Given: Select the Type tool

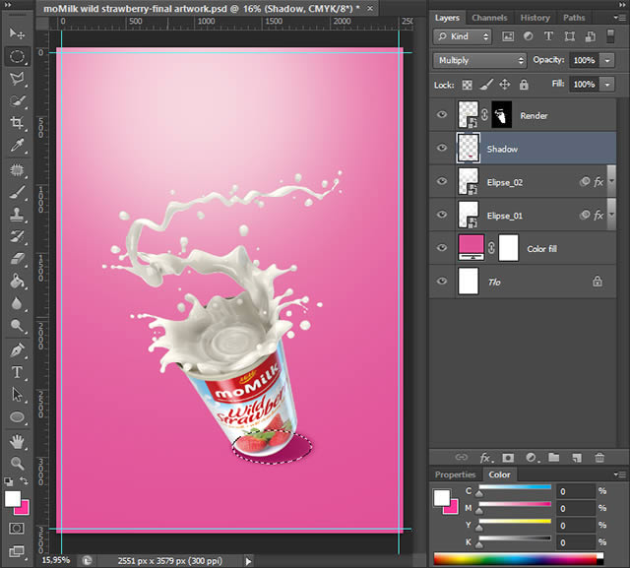Looking at the screenshot, I should (x=17, y=372).
